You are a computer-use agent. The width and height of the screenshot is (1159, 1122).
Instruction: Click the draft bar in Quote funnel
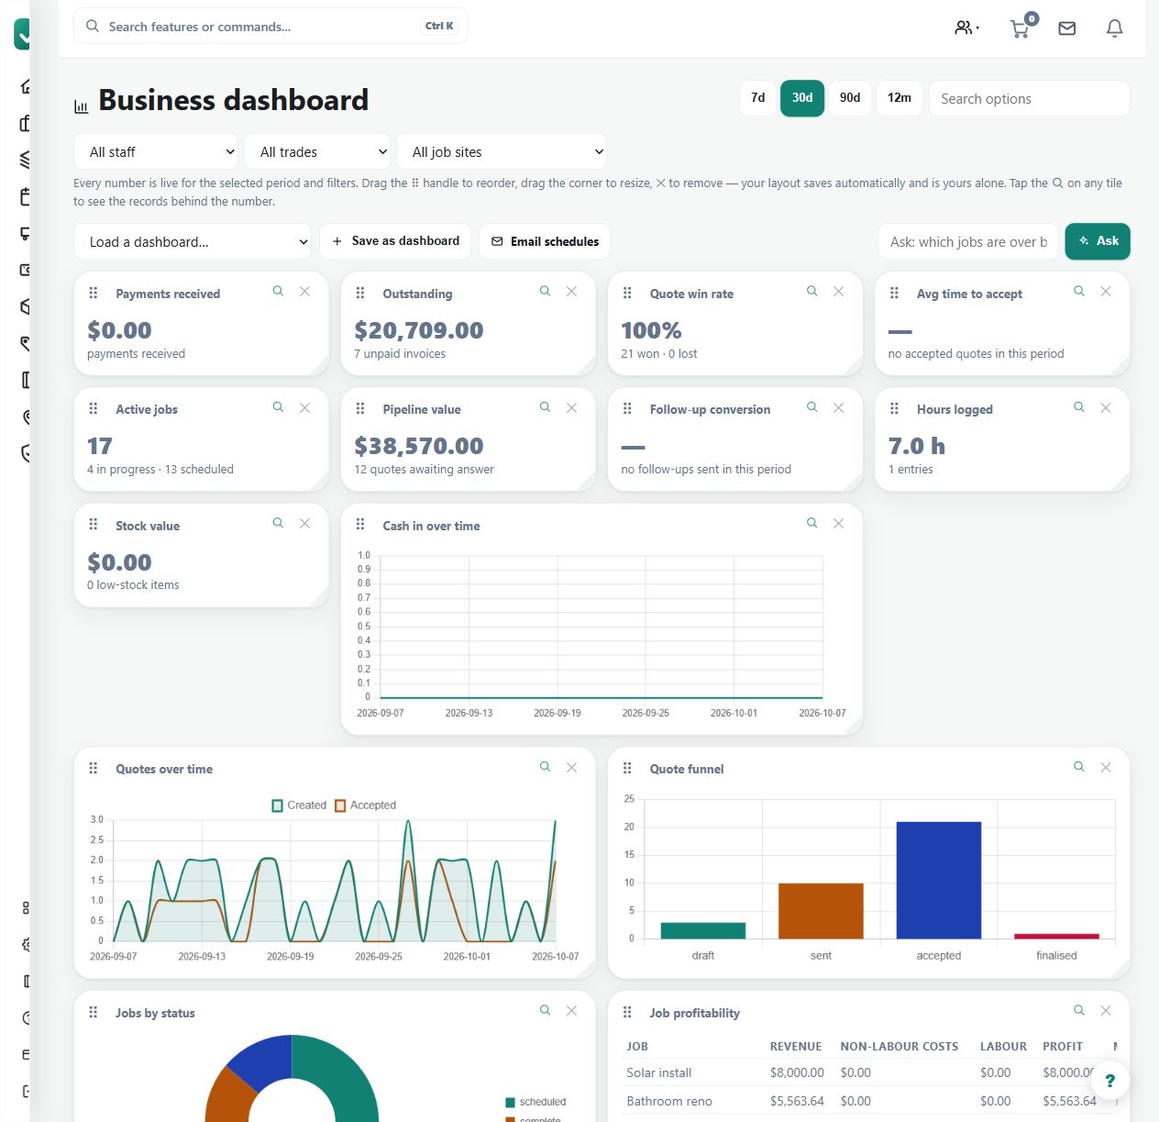tap(703, 930)
